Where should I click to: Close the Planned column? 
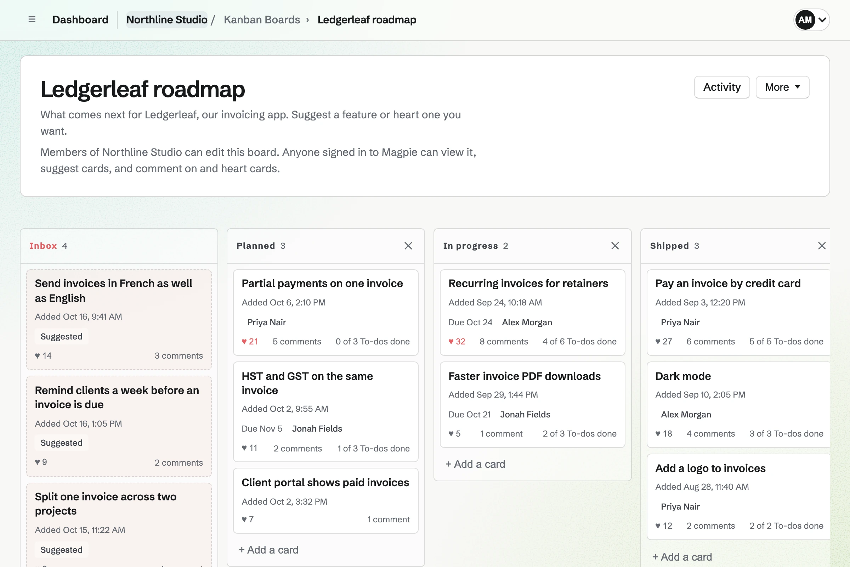pos(408,246)
